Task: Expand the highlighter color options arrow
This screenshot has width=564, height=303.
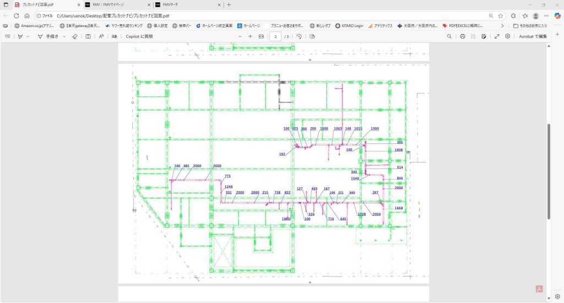Action: (28, 36)
